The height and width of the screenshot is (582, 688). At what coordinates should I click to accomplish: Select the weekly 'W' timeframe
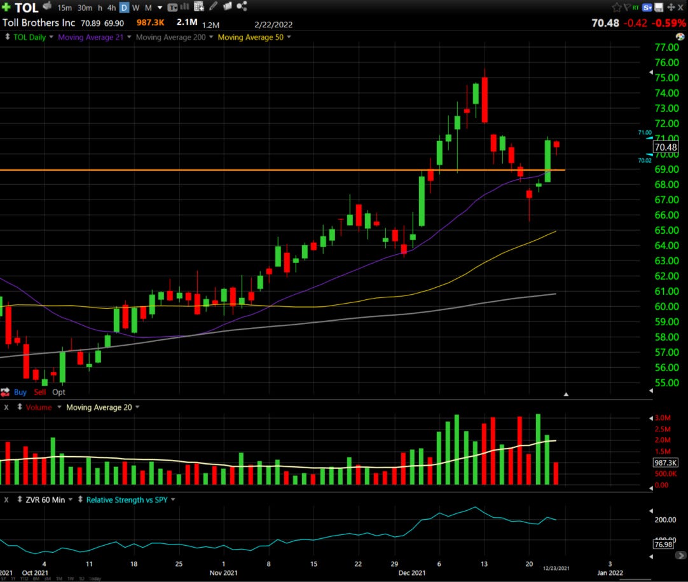click(x=135, y=8)
